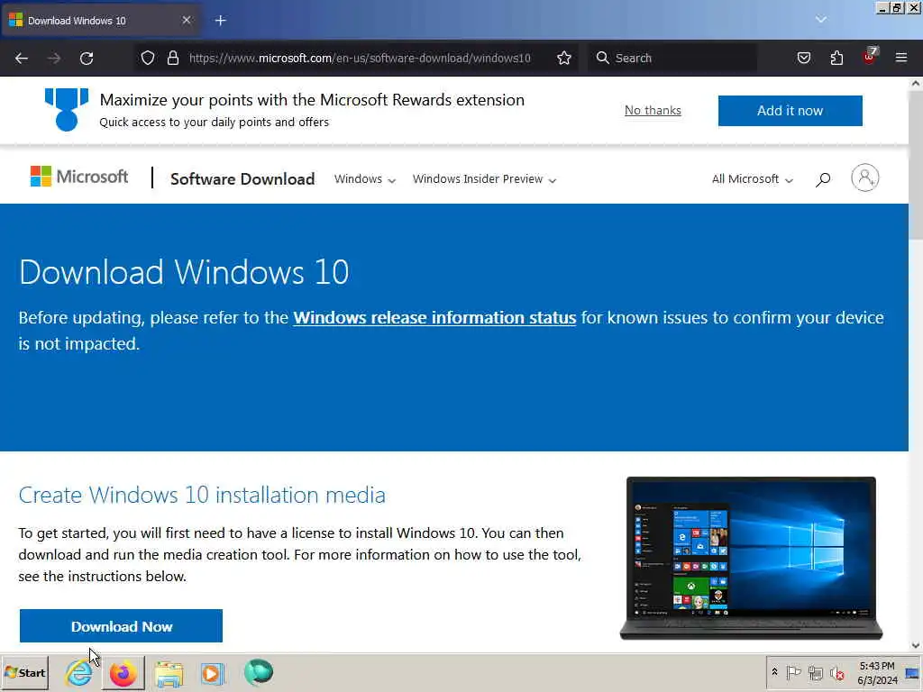Bookmark this page with the star icon

point(564,58)
